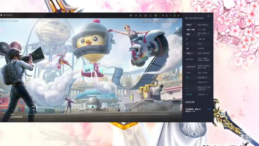Click the back arrow icon in title bar
Screen dimensions: 259x146
tap(141, 15)
